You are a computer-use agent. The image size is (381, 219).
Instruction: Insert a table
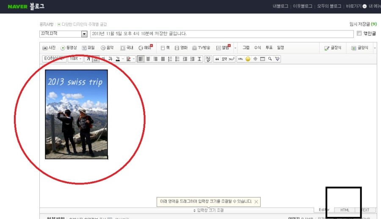[262, 59]
